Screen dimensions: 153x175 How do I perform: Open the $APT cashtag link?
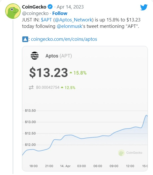[46, 20]
